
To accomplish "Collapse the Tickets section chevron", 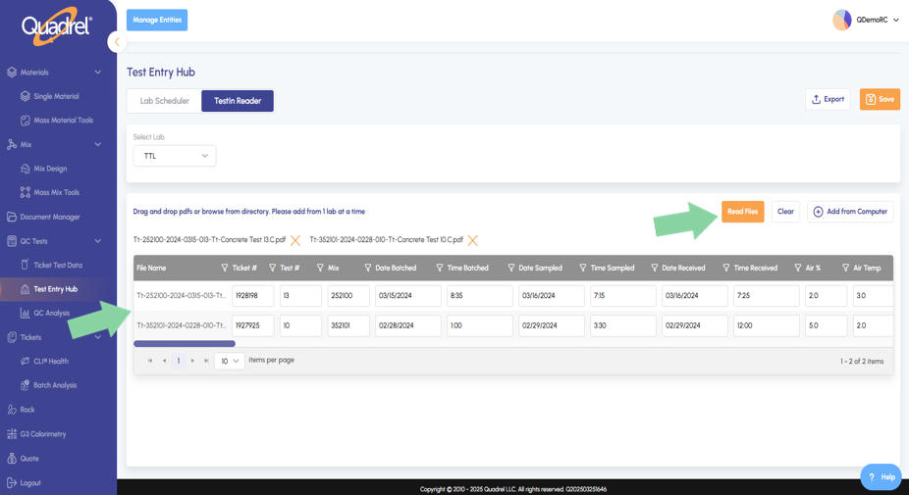I will click(x=97, y=337).
